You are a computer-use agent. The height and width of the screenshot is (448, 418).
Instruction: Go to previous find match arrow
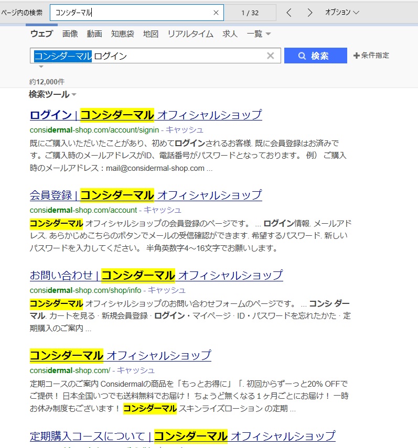(289, 13)
